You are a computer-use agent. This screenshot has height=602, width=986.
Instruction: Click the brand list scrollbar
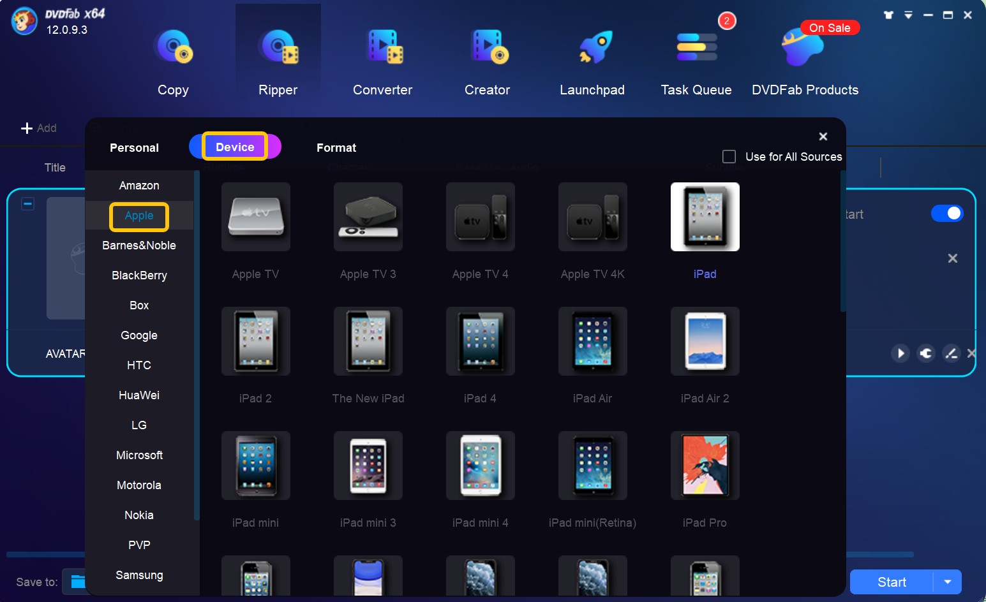click(x=197, y=344)
